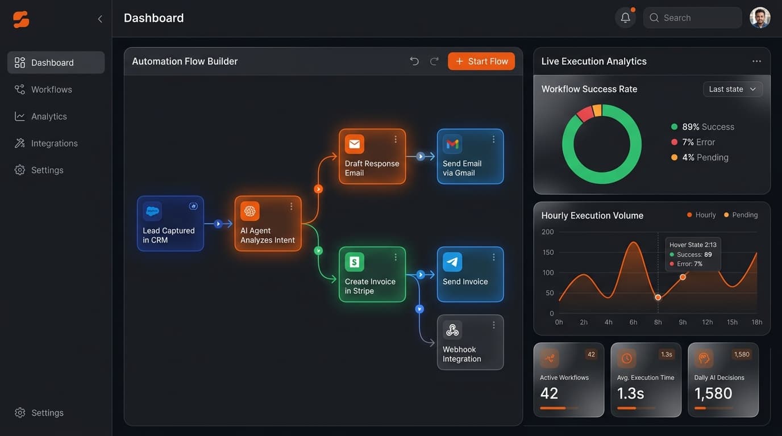Open Live Execution Analytics more options menu
Viewport: 782px width, 436px height.
(756, 61)
